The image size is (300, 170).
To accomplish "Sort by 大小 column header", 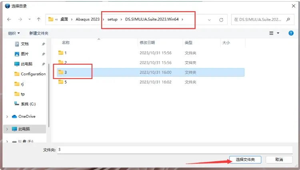I will pyautogui.click(x=226, y=43).
